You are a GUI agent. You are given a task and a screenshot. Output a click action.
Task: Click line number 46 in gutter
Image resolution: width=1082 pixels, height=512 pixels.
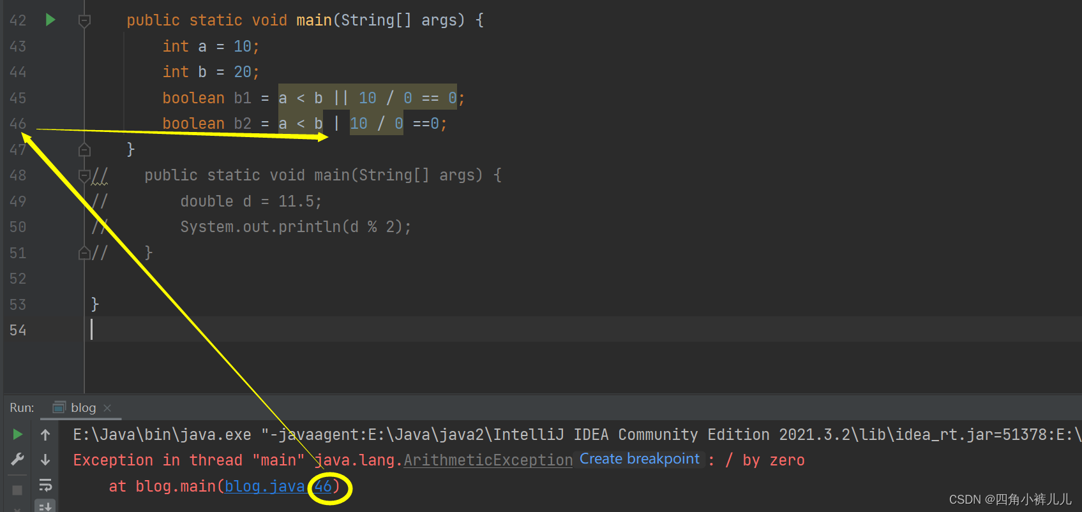(x=18, y=124)
